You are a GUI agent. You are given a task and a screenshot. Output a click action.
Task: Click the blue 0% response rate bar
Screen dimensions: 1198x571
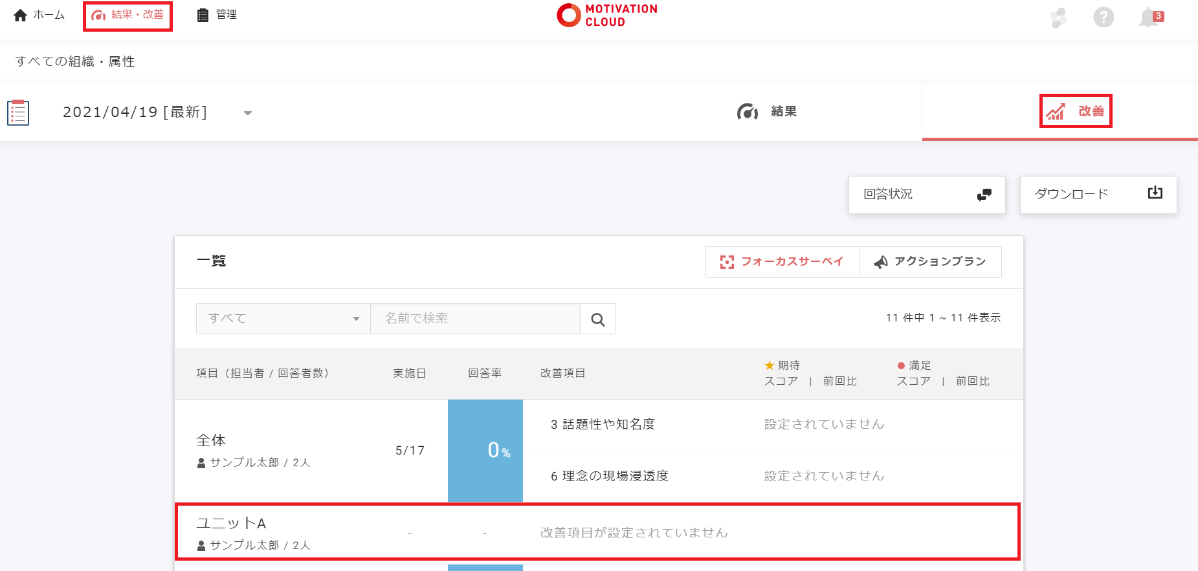[x=485, y=450]
